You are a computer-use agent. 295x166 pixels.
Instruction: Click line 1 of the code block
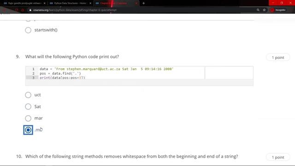(106, 69)
